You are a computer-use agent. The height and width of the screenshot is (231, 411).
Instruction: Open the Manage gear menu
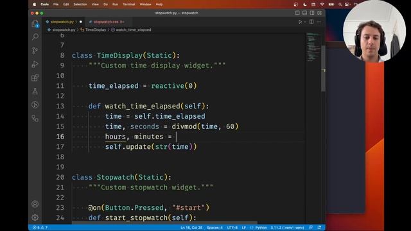click(35, 218)
